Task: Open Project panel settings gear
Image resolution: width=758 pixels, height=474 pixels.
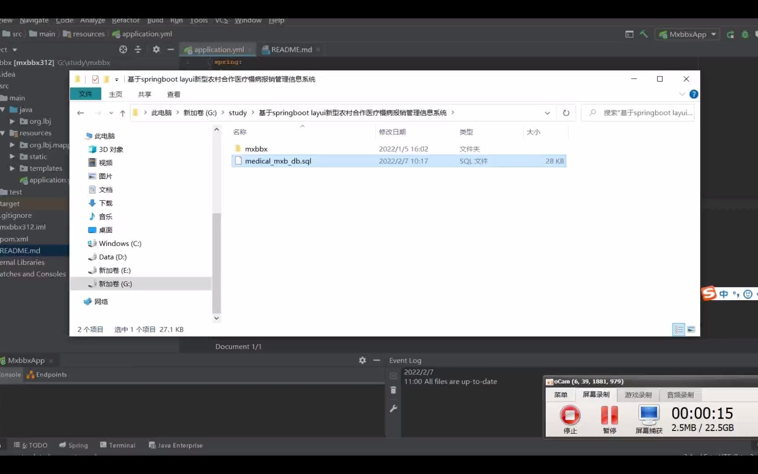Action: (156, 50)
